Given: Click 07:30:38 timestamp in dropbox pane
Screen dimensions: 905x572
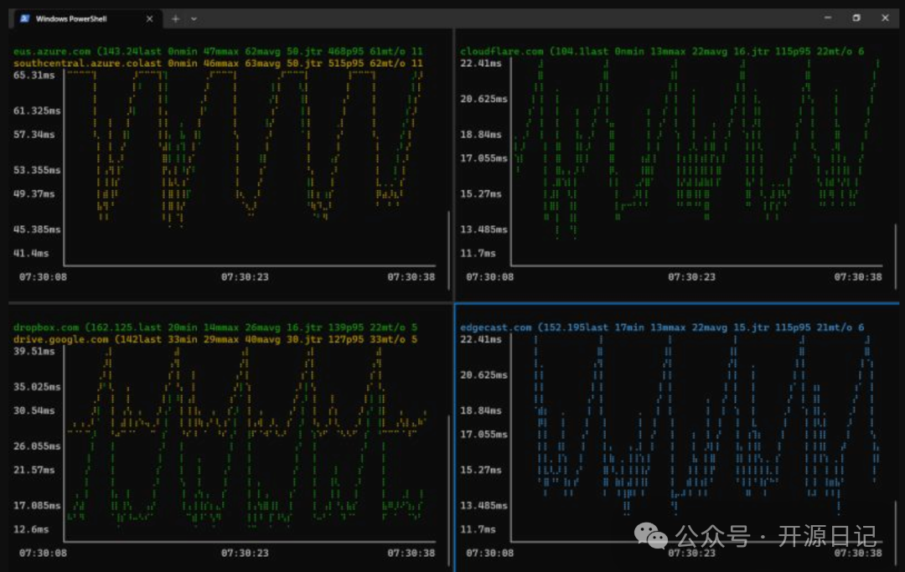Looking at the screenshot, I should 411,553.
